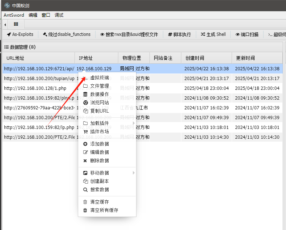Open the 超级终端 plugin button

(x=277, y=34)
